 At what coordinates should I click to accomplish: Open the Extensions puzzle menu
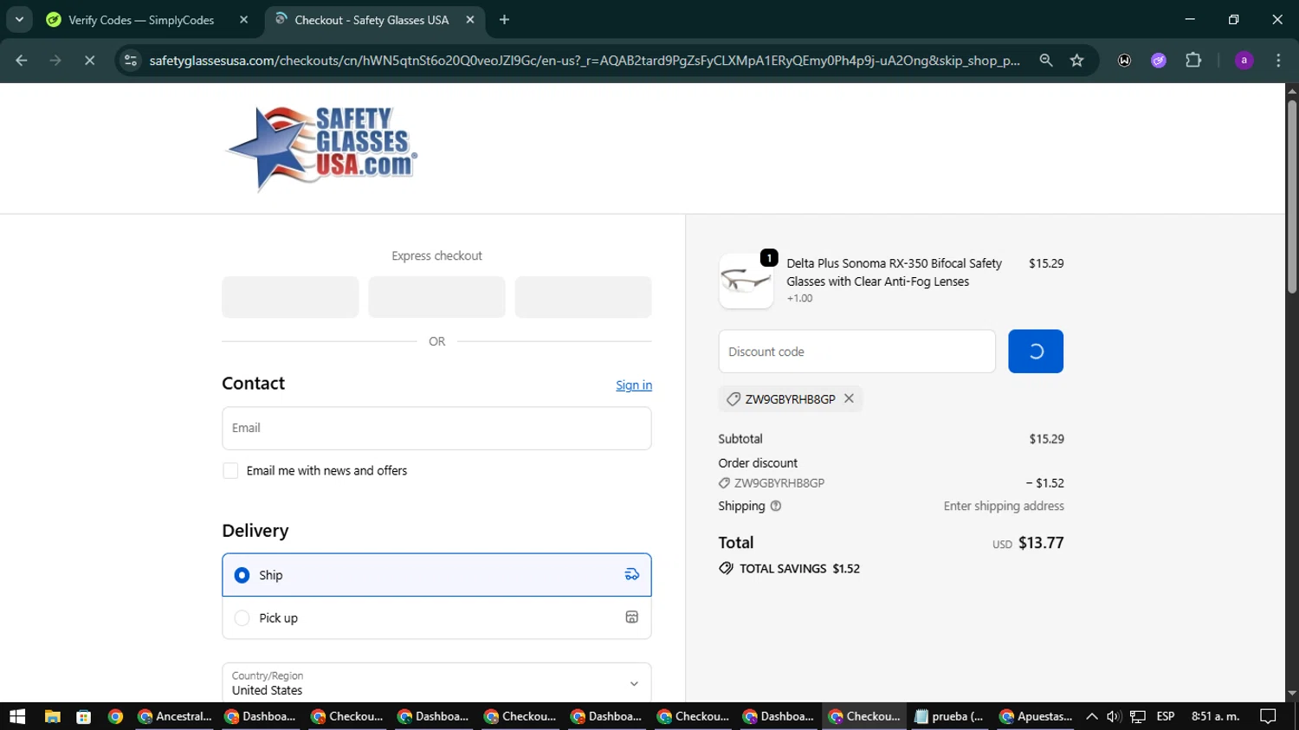(x=1193, y=61)
